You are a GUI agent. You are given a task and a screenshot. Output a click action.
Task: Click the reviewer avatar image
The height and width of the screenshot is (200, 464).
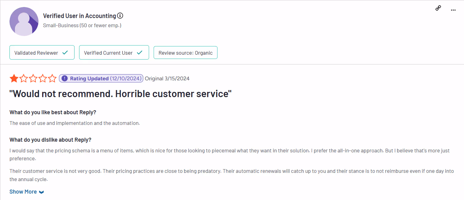[24, 21]
